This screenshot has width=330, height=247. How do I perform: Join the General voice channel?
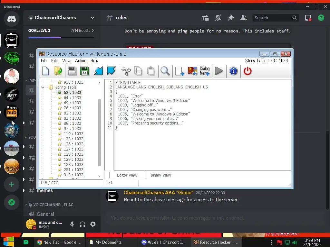tap(45, 214)
